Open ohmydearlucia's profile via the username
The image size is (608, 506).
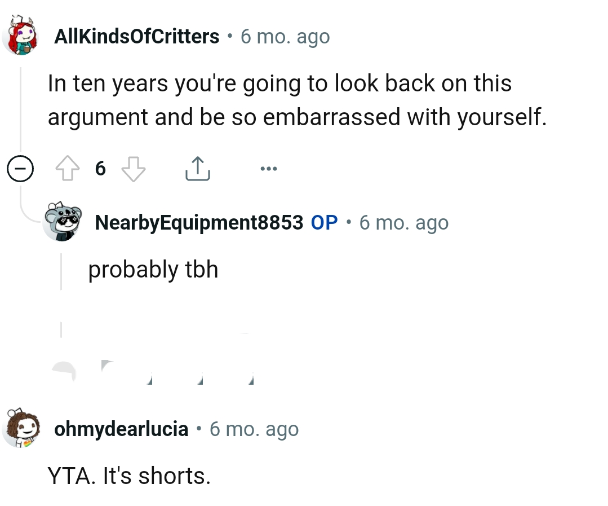coord(121,429)
